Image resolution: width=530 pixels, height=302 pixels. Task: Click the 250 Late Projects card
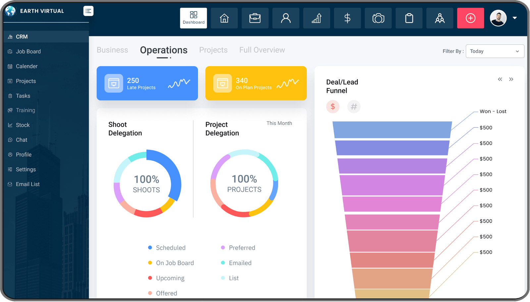click(x=147, y=83)
